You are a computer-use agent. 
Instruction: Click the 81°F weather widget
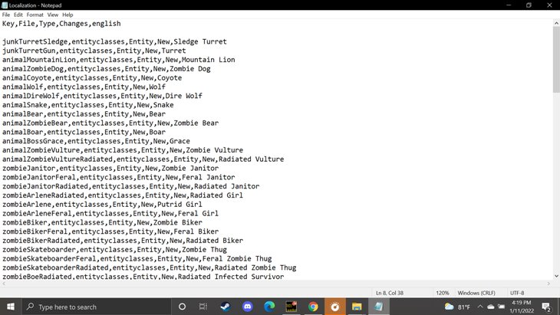tap(457, 307)
